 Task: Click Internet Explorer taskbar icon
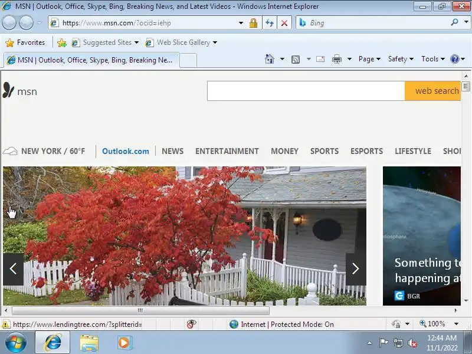(53, 343)
